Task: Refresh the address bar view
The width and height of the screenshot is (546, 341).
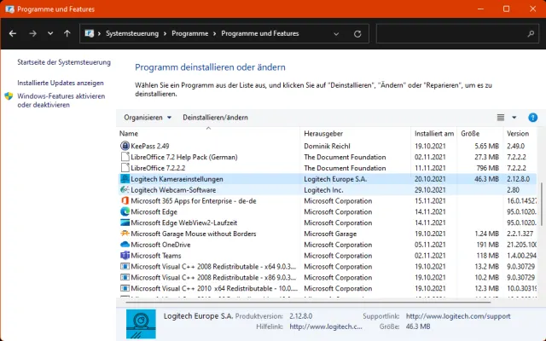Action: point(357,34)
